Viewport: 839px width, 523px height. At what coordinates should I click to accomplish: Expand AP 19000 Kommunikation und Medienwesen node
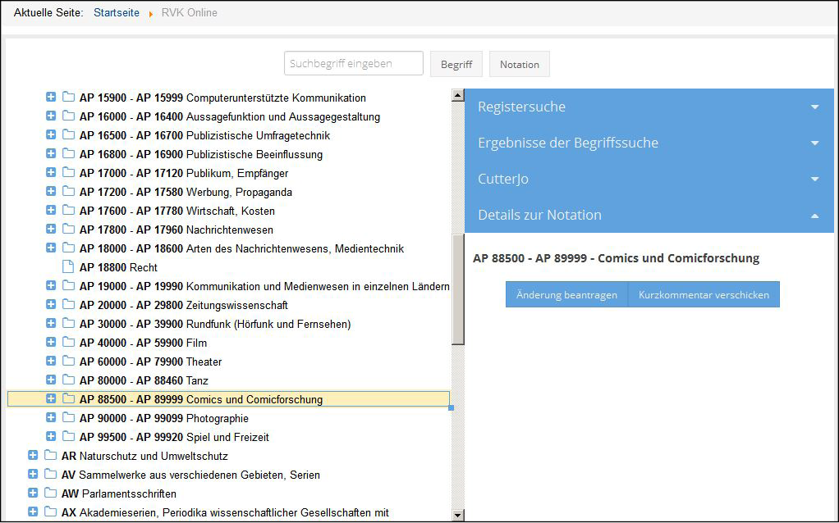coord(51,285)
